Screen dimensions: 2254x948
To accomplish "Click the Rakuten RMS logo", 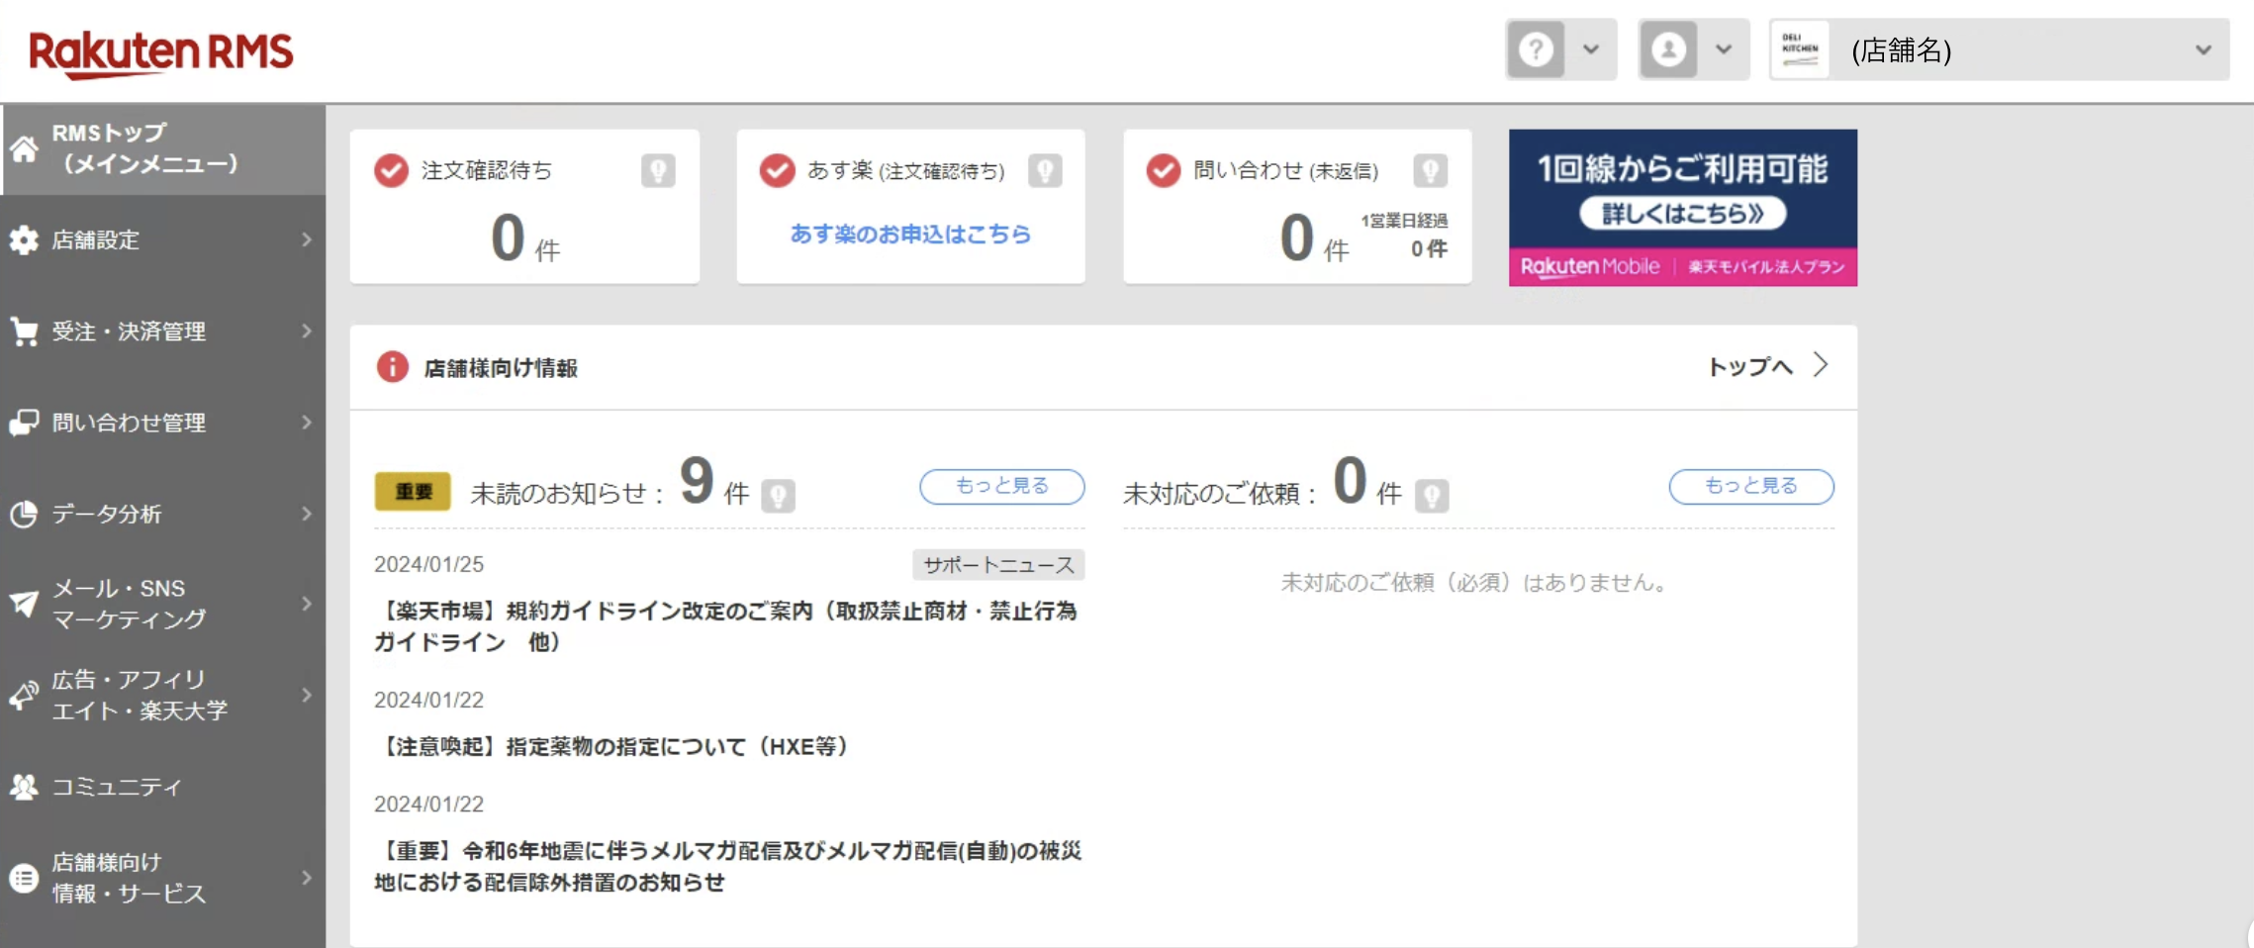I will [161, 53].
